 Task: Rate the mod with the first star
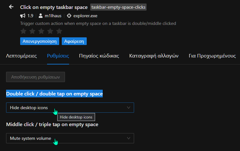pyautogui.click(x=23, y=31)
